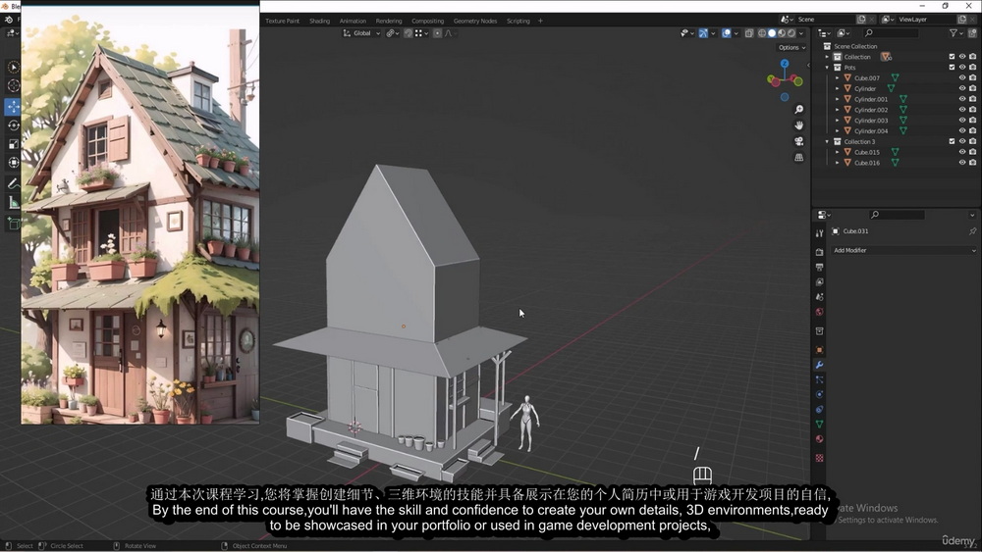Screen dimensions: 982x552
Task: Open the shading options dropdown arrow
Action: (801, 33)
